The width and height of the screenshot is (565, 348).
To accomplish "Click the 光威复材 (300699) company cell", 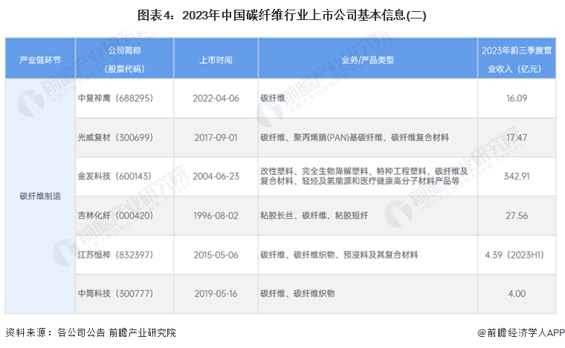I will (124, 137).
